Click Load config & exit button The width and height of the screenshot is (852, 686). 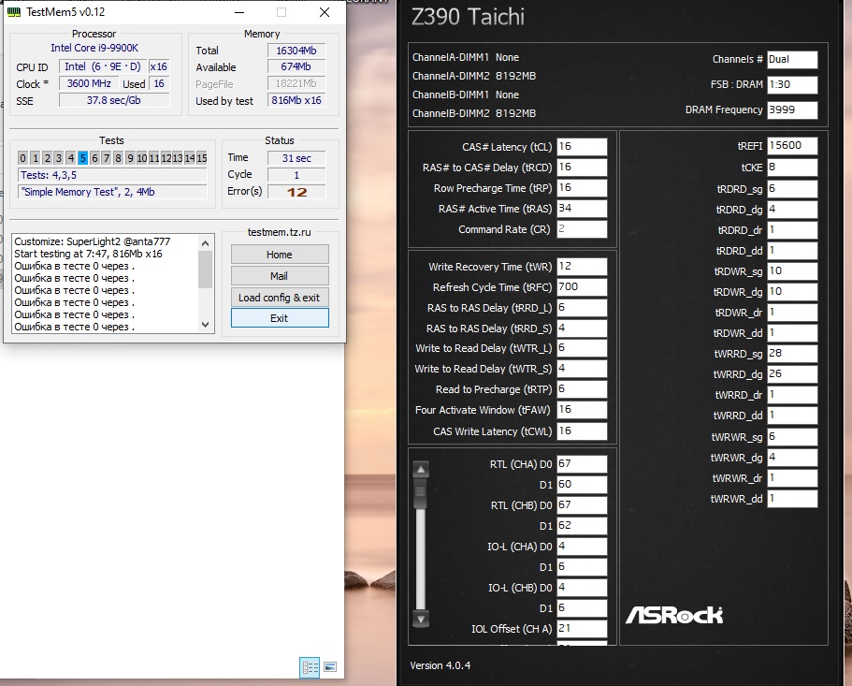coord(280,298)
